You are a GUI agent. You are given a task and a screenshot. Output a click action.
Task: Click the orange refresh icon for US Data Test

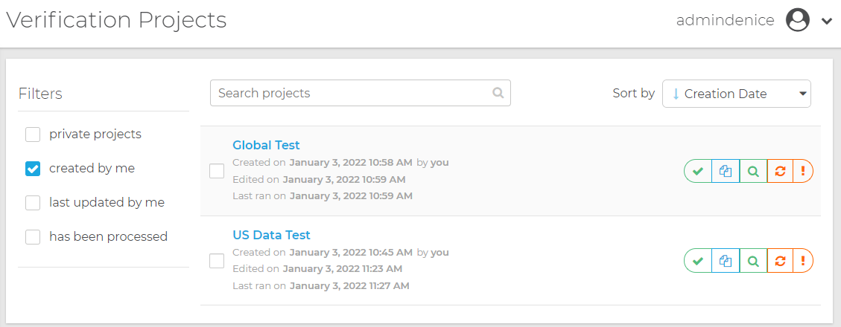point(780,261)
